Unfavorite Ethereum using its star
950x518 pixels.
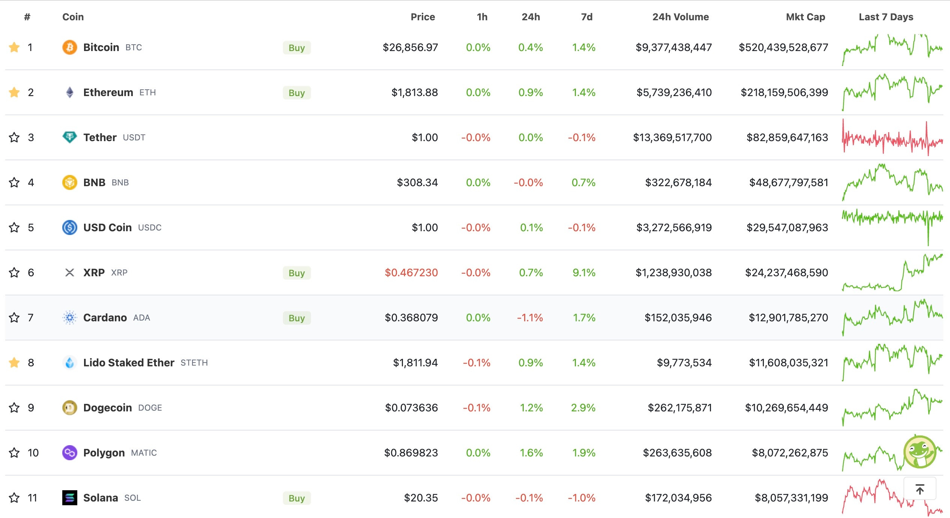point(14,92)
